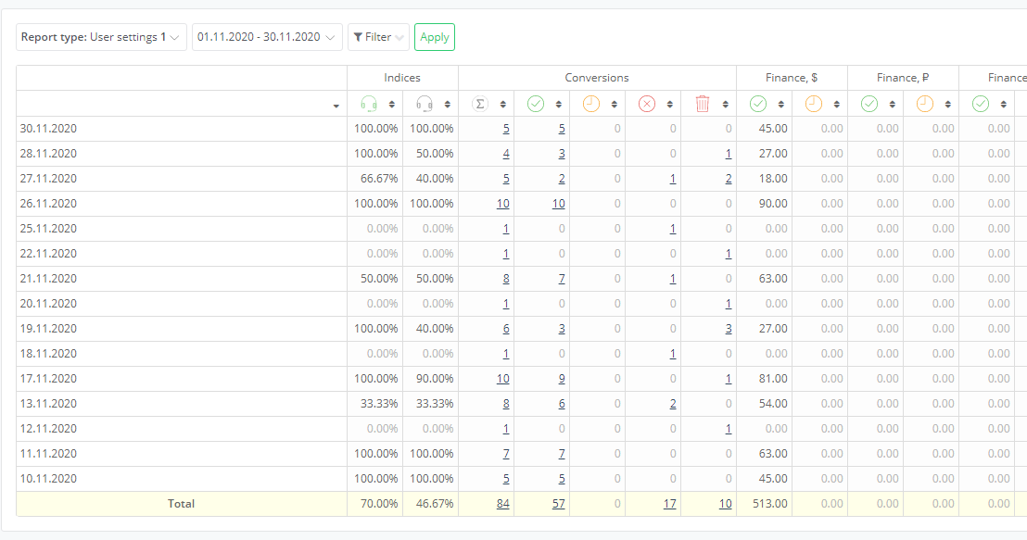
Task: Expand the Filter dropdown
Action: tap(377, 37)
